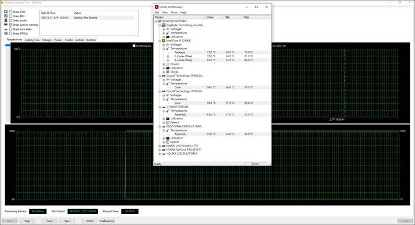The height and width of the screenshot is (225, 415).
Task: Click the NVIDIA GeForce RTX 4070 Ti card icon
Action: 164,150
